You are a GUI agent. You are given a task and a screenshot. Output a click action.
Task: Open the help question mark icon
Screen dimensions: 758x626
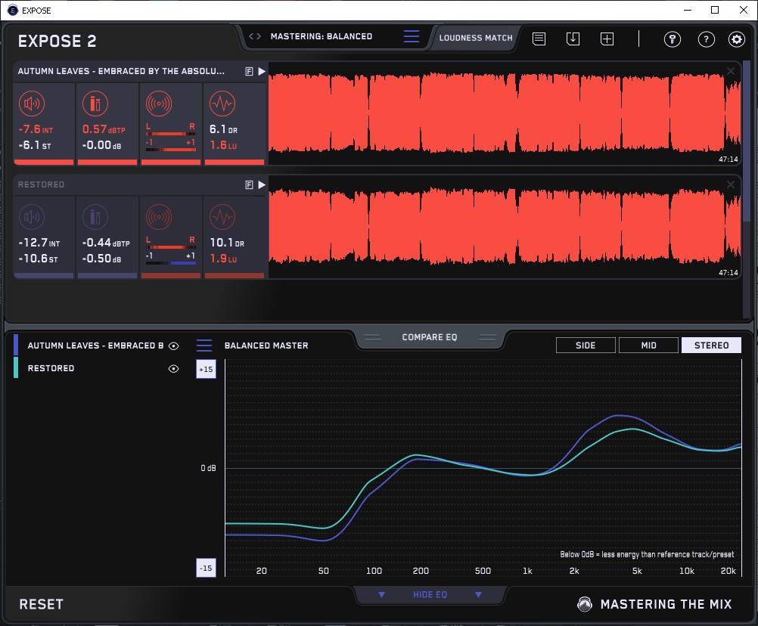pyautogui.click(x=705, y=39)
